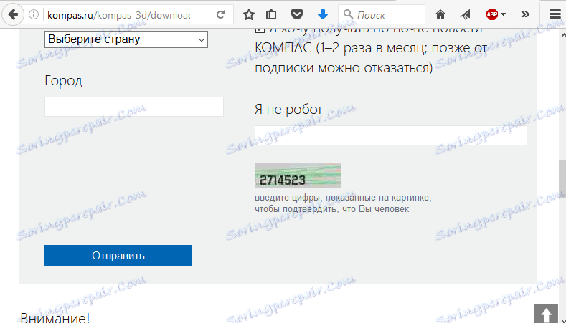Click the Внимание! heading text

pos(55,317)
